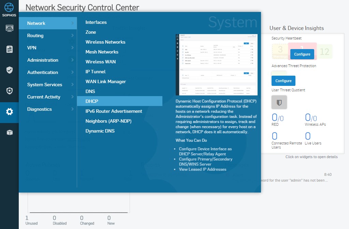Image resolution: width=349 pixels, height=229 pixels.
Task: Click the User Threat Quotient label
Action: (x=288, y=90)
